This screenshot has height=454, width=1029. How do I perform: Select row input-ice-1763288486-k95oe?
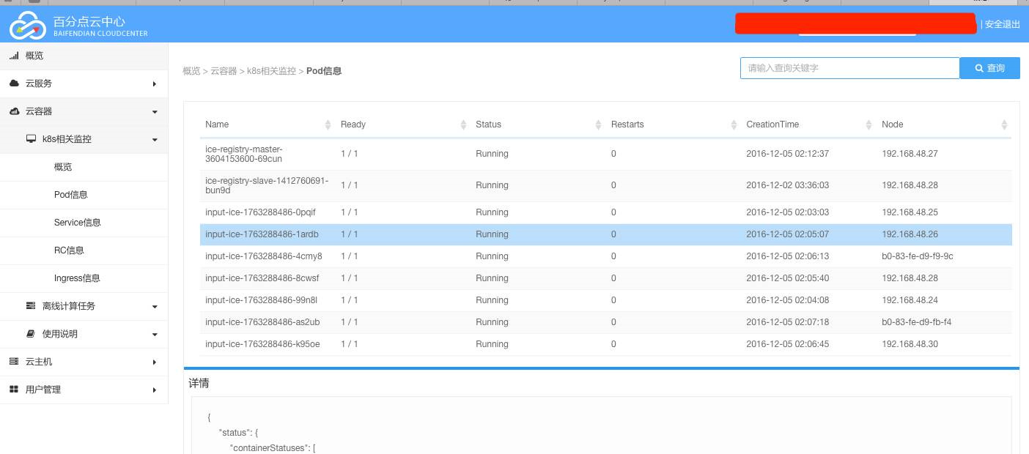605,344
